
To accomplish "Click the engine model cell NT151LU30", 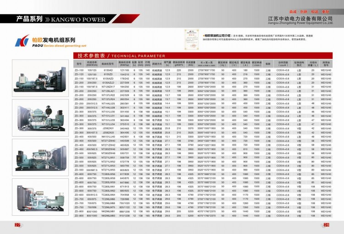I will coord(108,112).
